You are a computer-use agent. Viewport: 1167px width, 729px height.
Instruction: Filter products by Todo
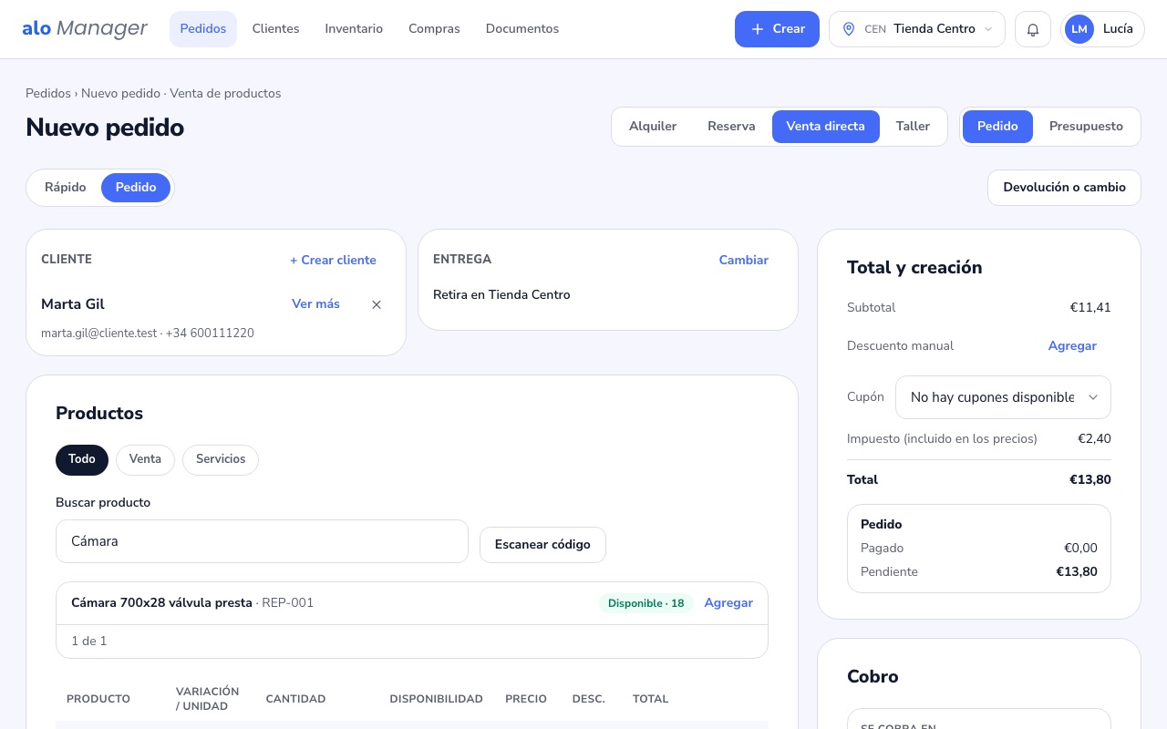click(x=82, y=459)
